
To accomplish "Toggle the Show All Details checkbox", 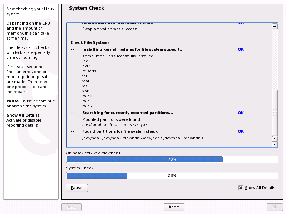I will tap(241, 188).
